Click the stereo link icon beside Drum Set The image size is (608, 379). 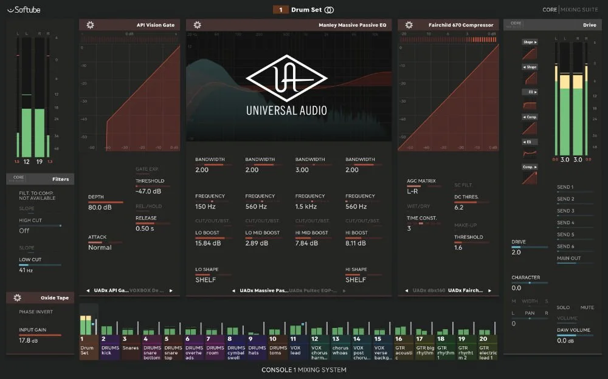329,10
